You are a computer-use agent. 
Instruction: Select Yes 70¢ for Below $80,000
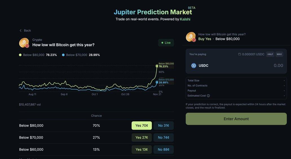[x=142, y=126]
